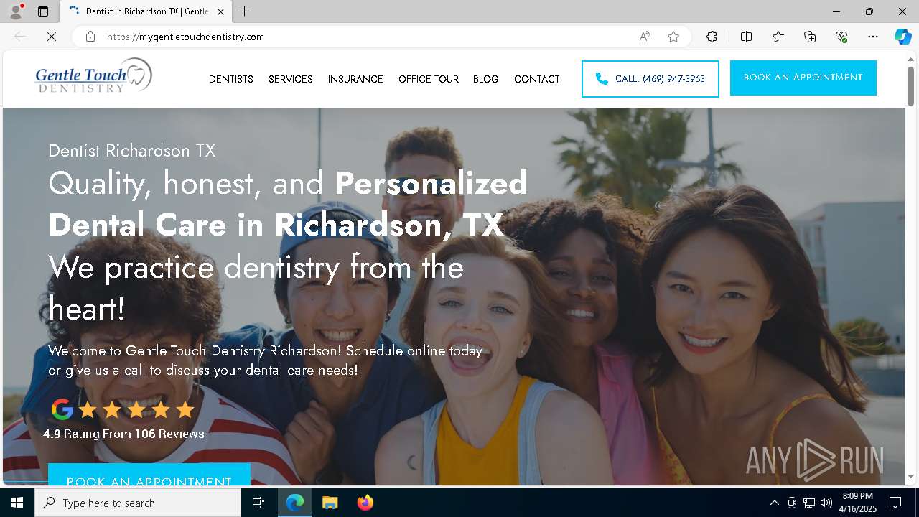The height and width of the screenshot is (517, 919).
Task: Open the notification center
Action: tap(895, 503)
